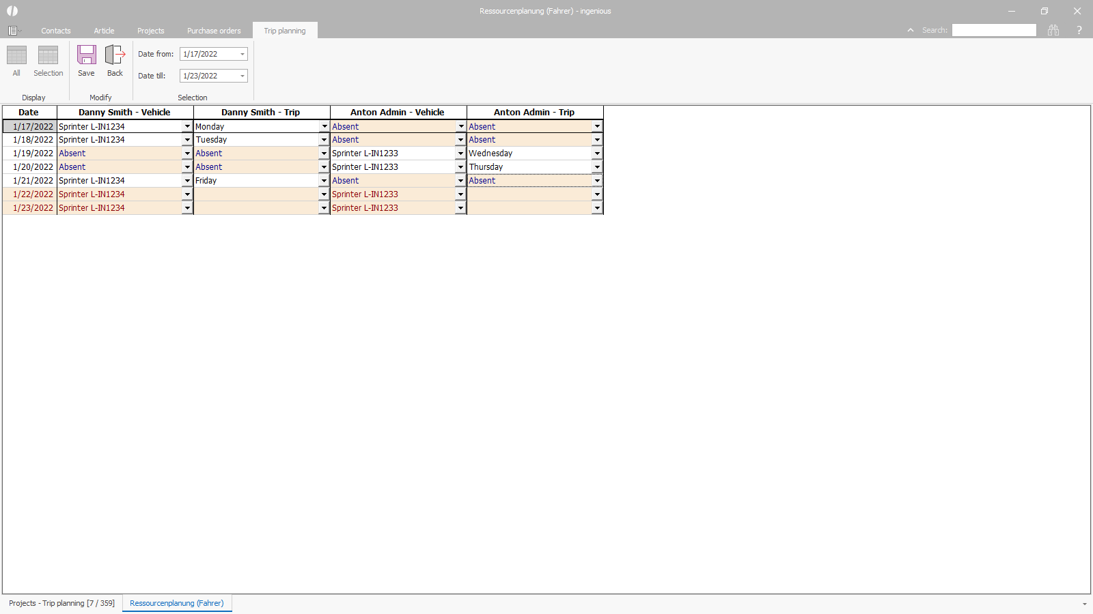Viewport: 1093px width, 614px height.
Task: Open Anton Admin trip dropdown for Wednesday
Action: (597, 153)
